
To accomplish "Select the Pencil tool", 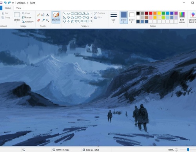I will pos(38,15).
